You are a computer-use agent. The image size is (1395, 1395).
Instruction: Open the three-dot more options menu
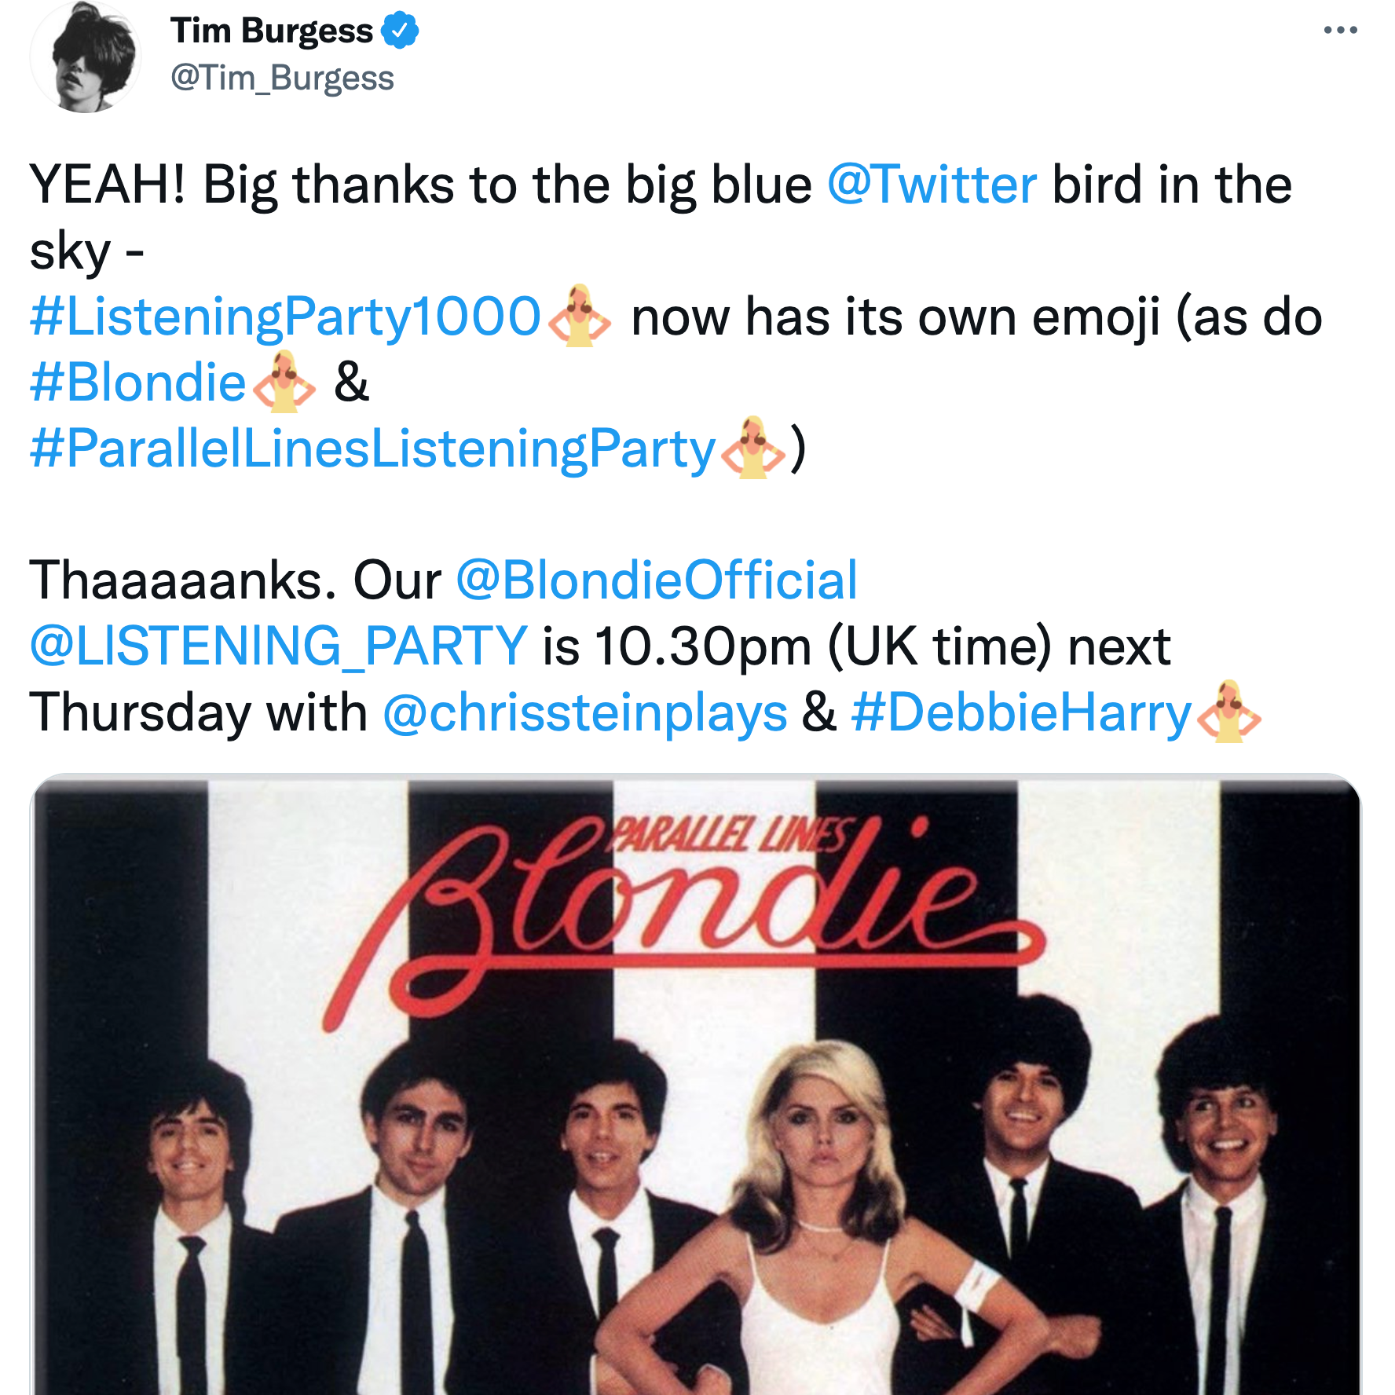pyautogui.click(x=1340, y=31)
